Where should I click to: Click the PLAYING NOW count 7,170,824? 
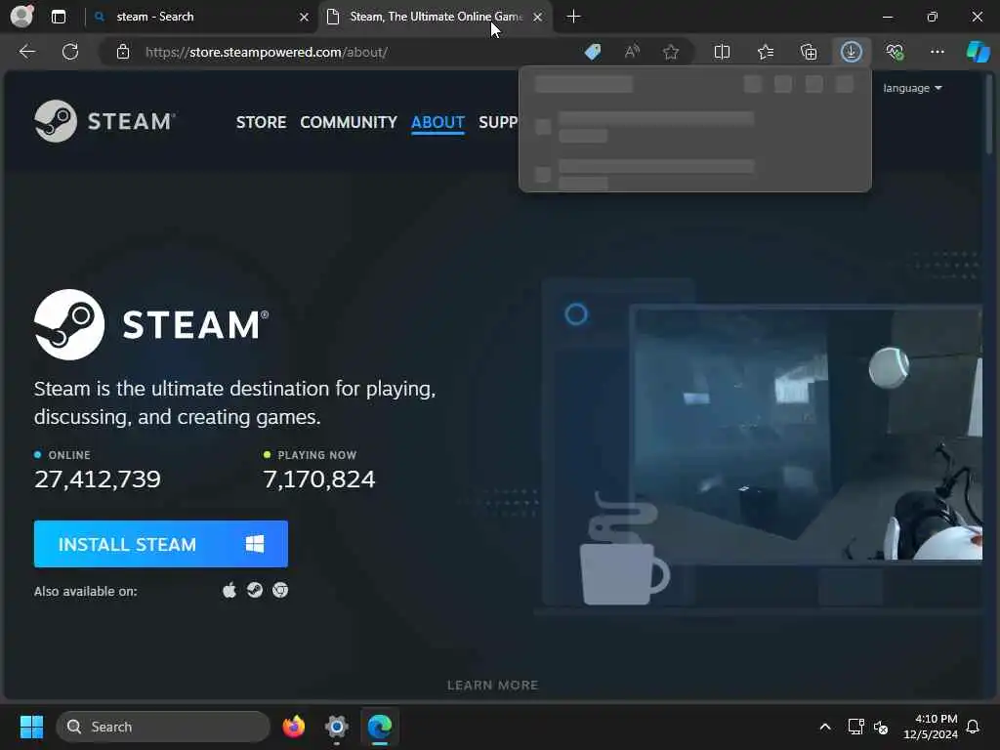(319, 479)
